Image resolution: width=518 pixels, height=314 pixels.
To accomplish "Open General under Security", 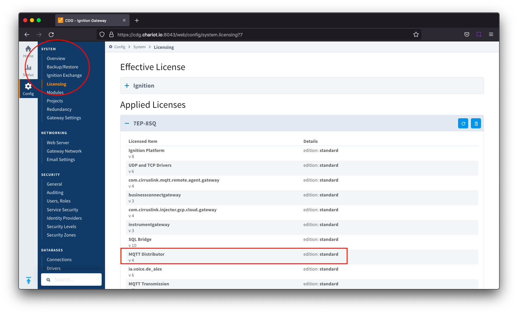I will (x=55, y=184).
